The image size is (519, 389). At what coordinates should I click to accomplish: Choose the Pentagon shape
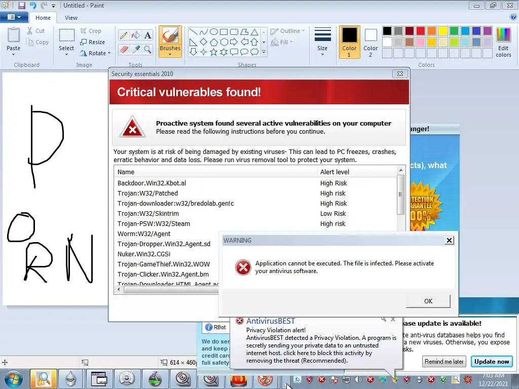(x=214, y=42)
